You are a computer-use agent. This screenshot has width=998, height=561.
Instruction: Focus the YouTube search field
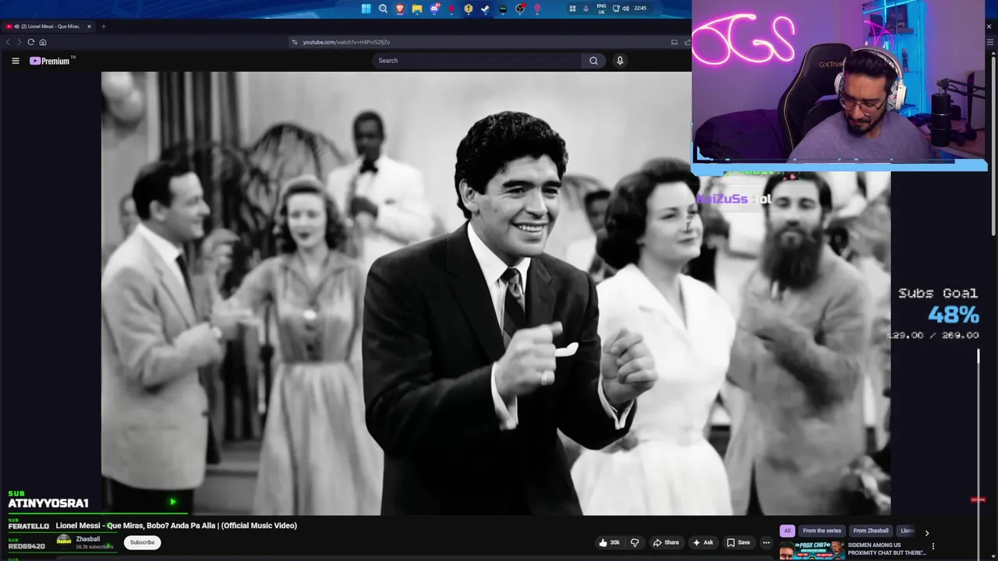click(477, 61)
